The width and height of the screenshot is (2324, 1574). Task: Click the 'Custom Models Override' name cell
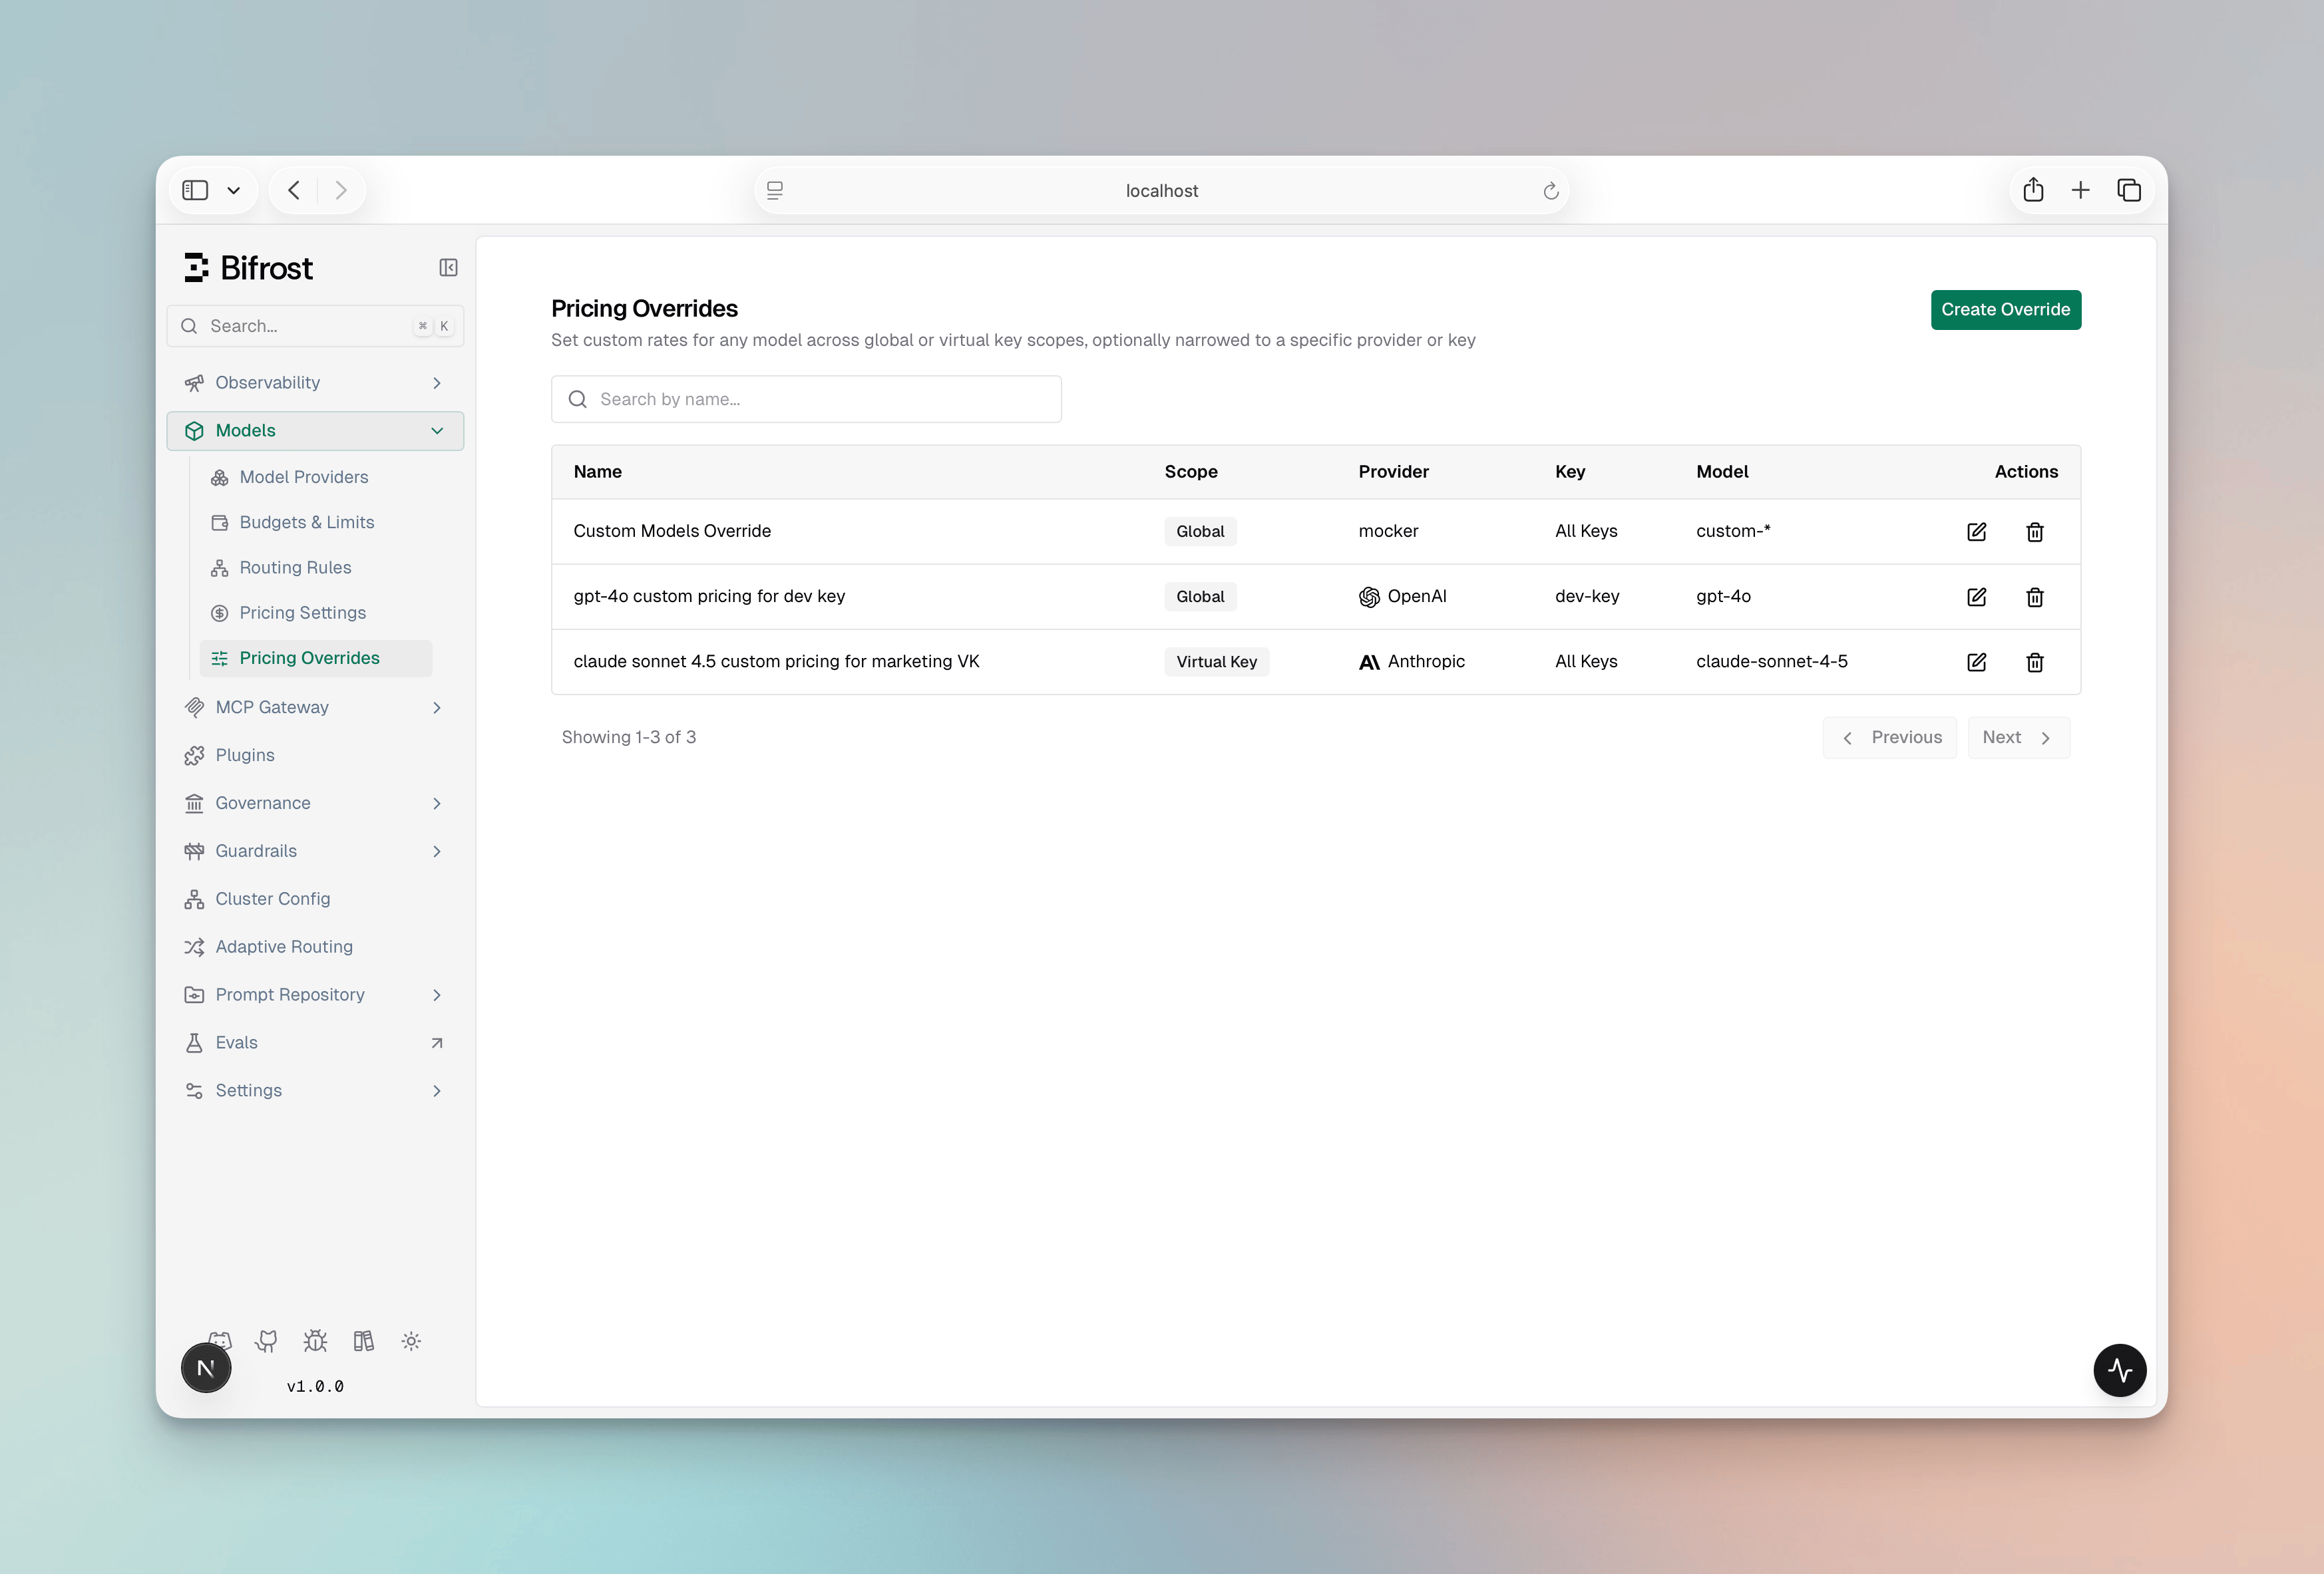(x=672, y=531)
